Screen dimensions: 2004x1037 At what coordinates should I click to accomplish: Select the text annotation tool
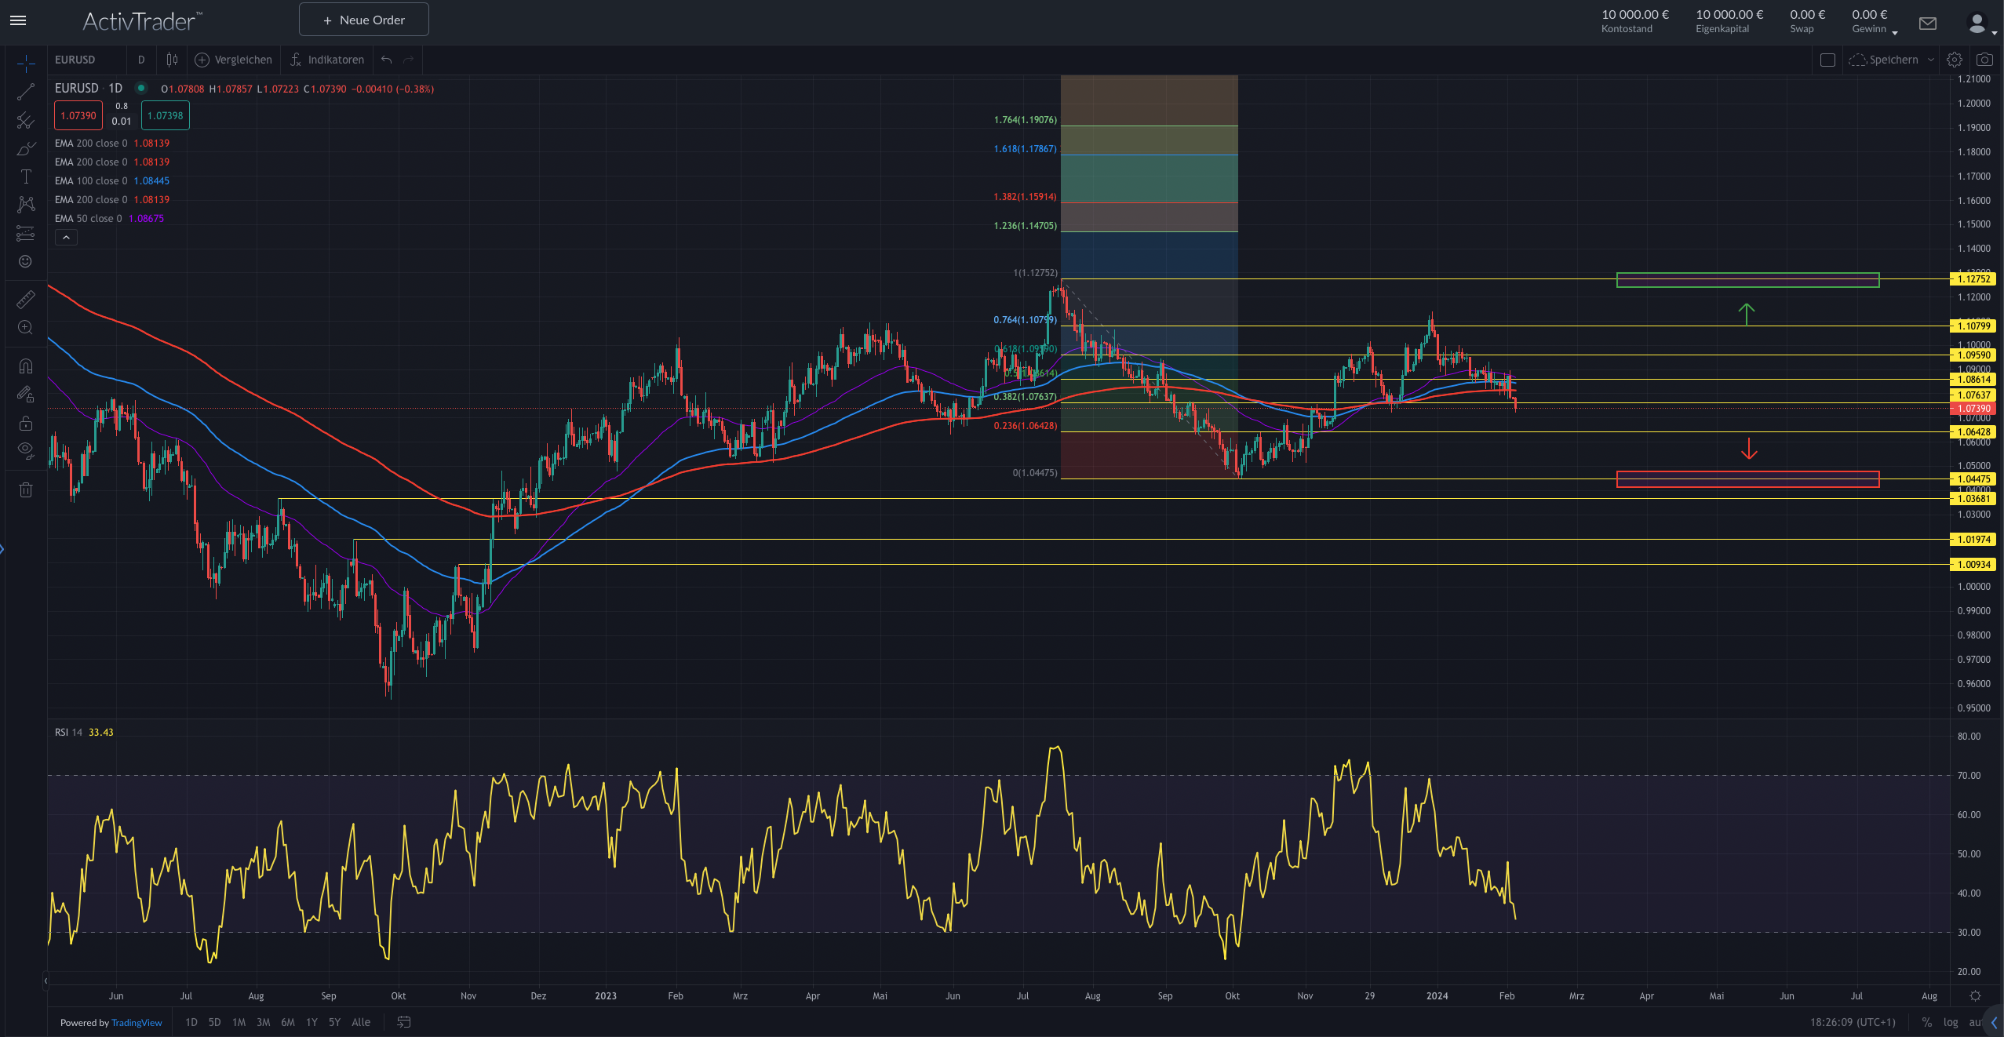26,176
